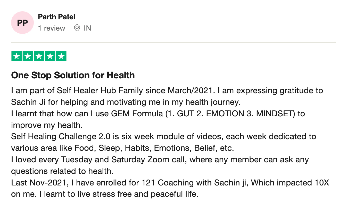Click the IN country label
Viewport: 347px width, 206px height.
tap(87, 28)
